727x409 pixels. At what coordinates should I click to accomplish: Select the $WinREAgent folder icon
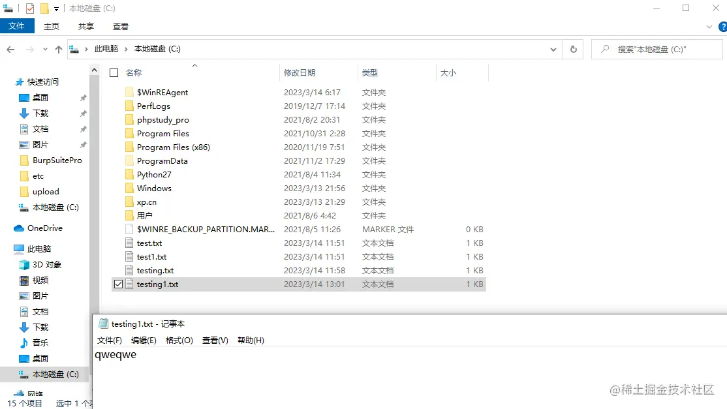click(x=129, y=92)
